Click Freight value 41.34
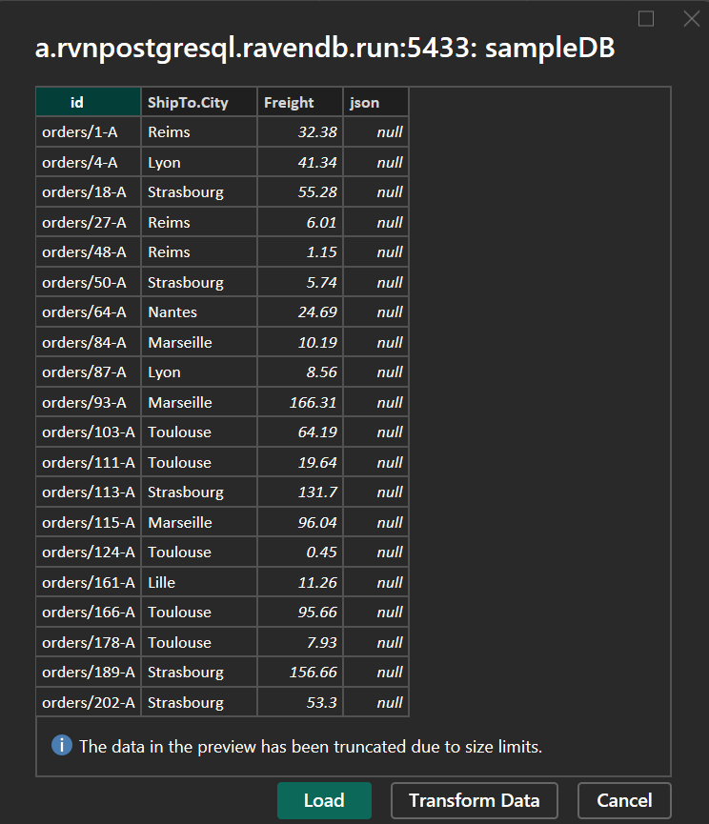709x824 pixels. 300,162
